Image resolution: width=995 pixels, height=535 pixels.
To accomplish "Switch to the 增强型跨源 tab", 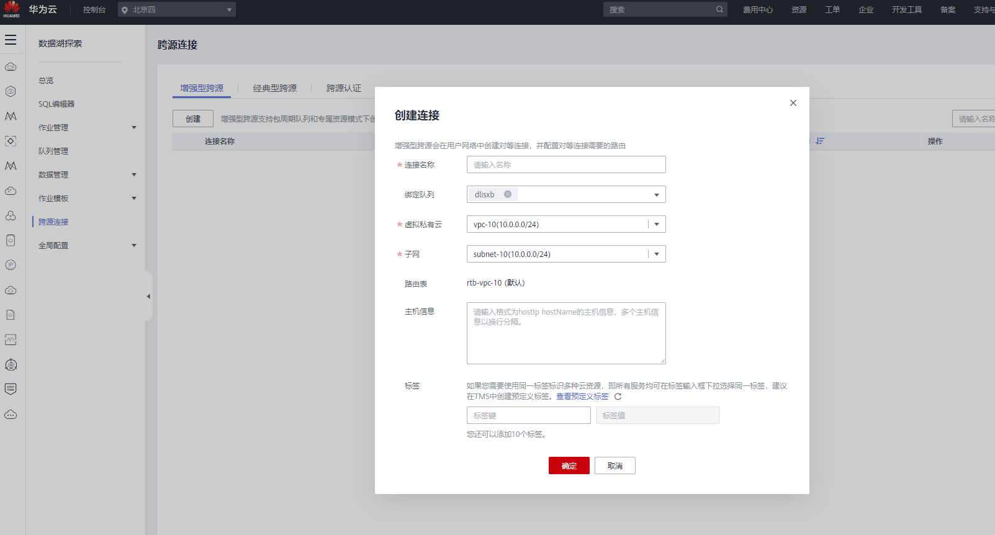I will [x=202, y=88].
